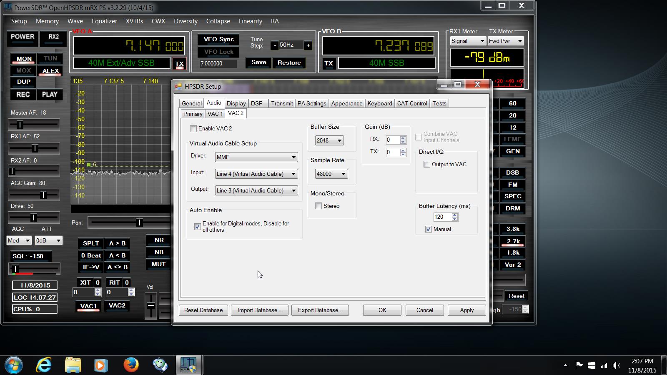
Task: Open the Equalizer menu
Action: click(x=104, y=21)
